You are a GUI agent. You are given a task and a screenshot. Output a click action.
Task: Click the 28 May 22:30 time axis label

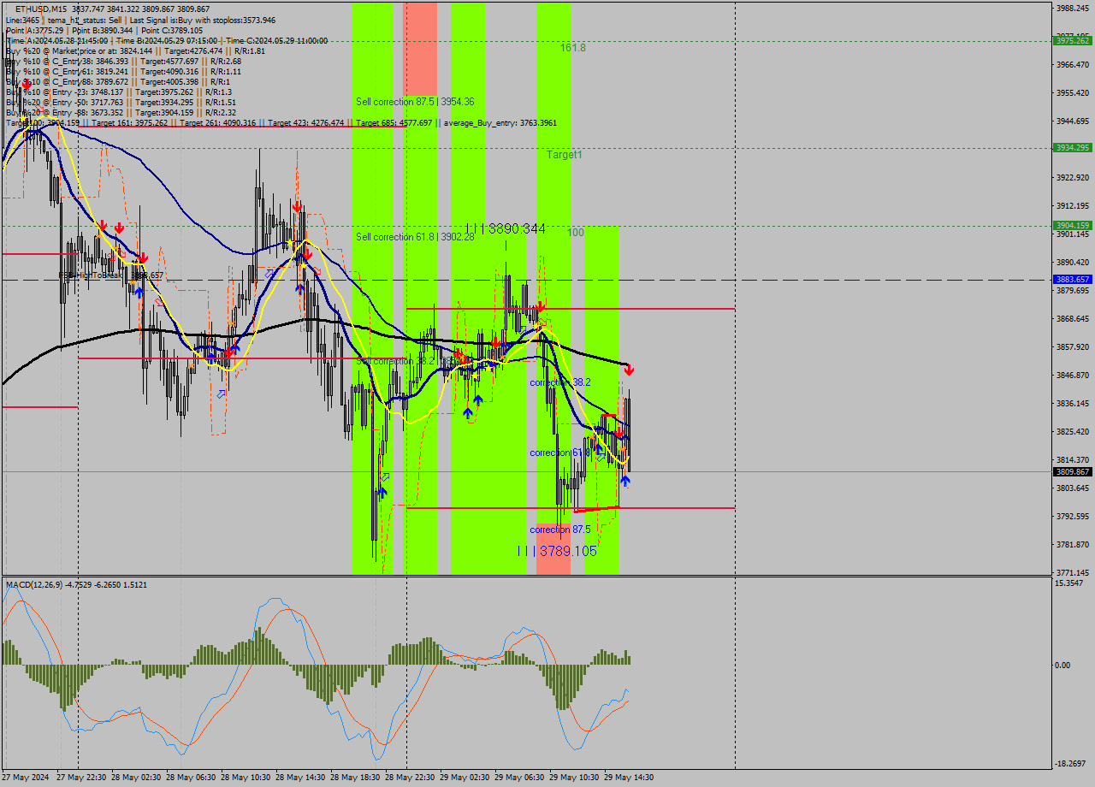pos(410,778)
